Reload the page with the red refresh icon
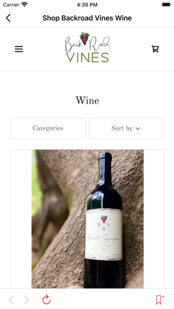 click(x=47, y=299)
